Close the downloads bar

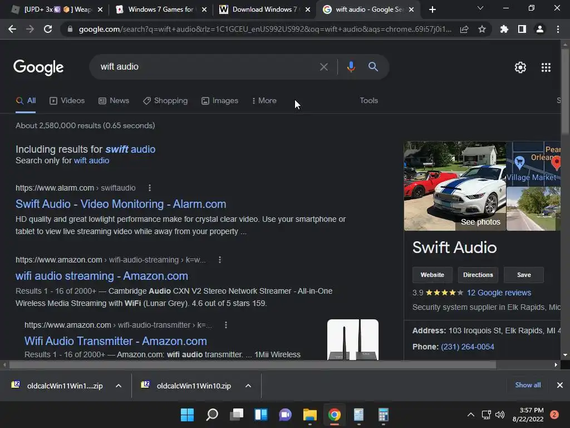560,385
